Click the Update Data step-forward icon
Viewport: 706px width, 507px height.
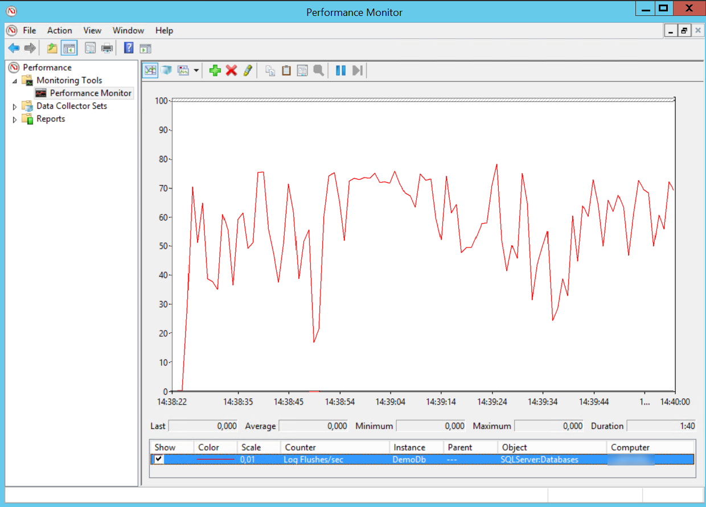pyautogui.click(x=357, y=71)
